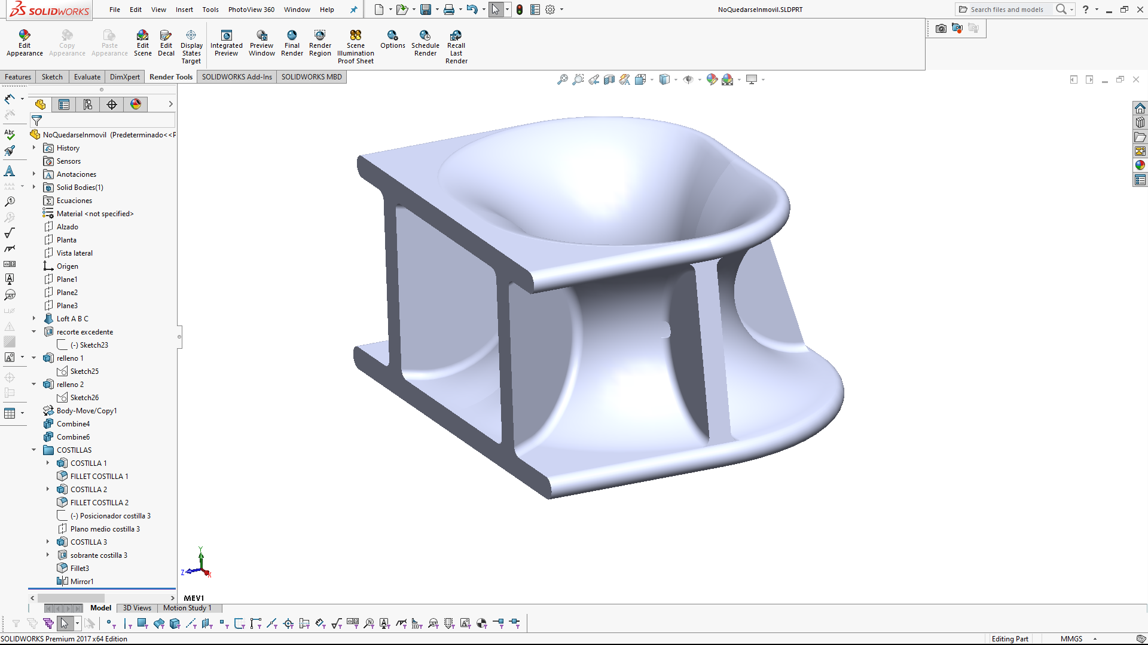Viewport: 1148px width, 645px height.
Task: Open the PhotoView 360 menu
Action: tap(251, 10)
